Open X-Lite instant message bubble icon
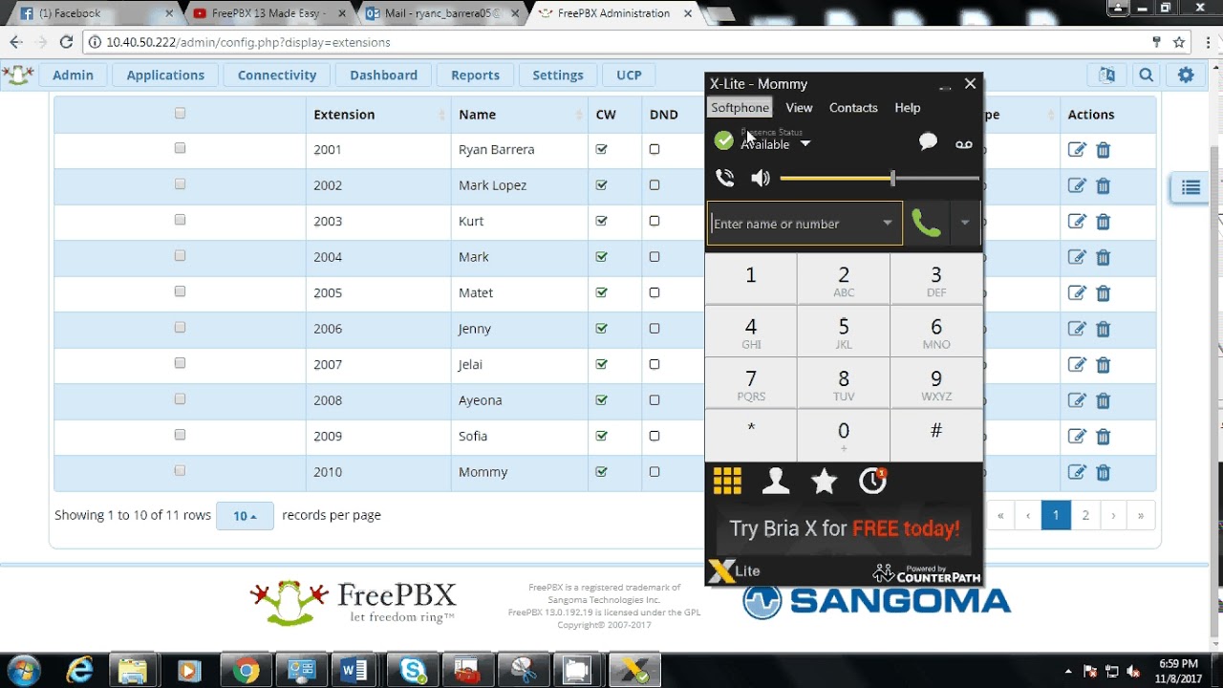 (928, 141)
